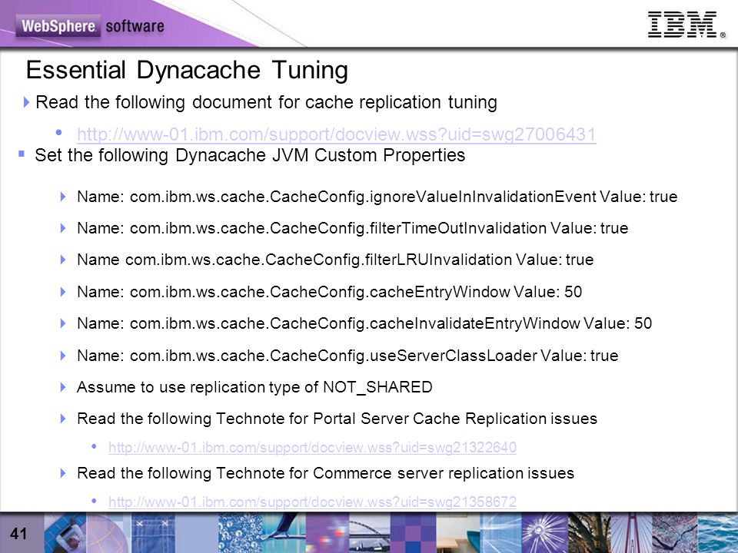Click arrow bullet beside filterTimeOutInvalidation
Image resolution: width=738 pixels, height=553 pixels.
pos(63,228)
